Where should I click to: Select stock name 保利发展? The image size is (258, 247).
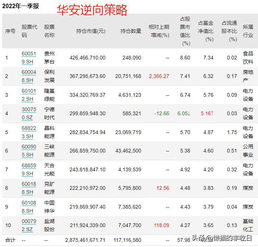tap(49, 76)
